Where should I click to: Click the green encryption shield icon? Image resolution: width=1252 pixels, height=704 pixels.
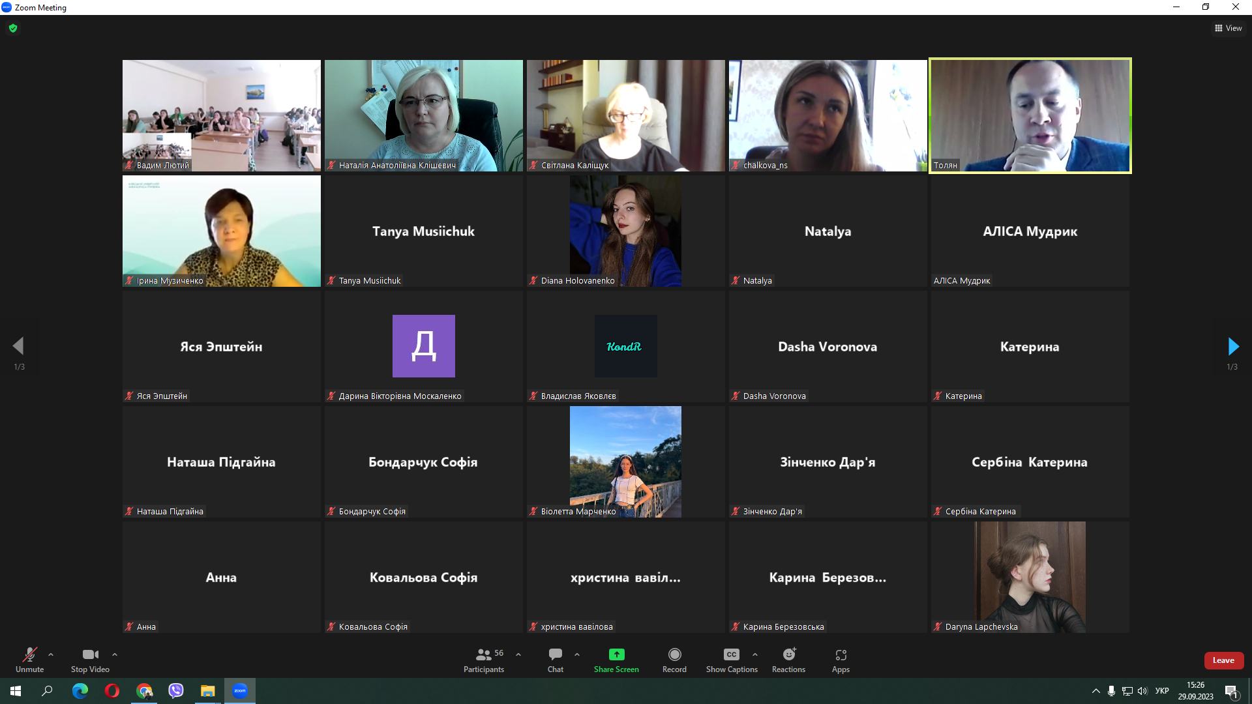(13, 28)
